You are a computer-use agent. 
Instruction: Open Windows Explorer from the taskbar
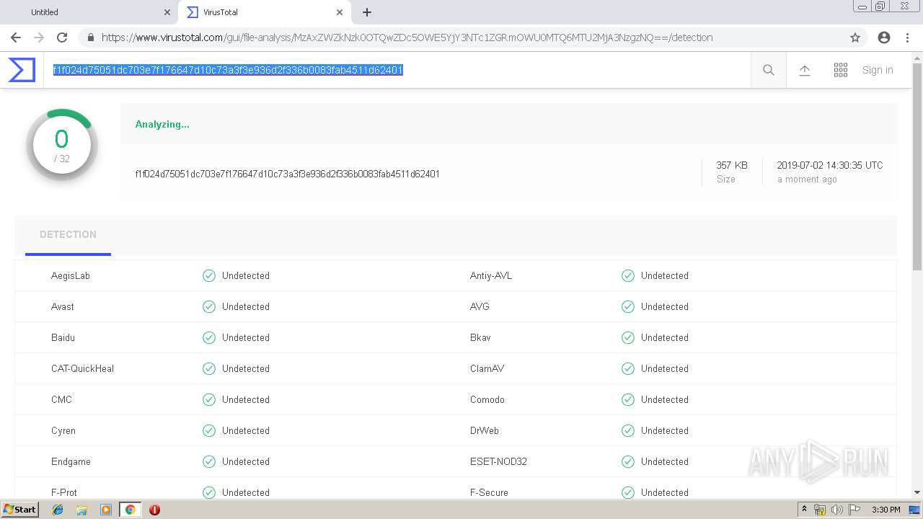[81, 510]
